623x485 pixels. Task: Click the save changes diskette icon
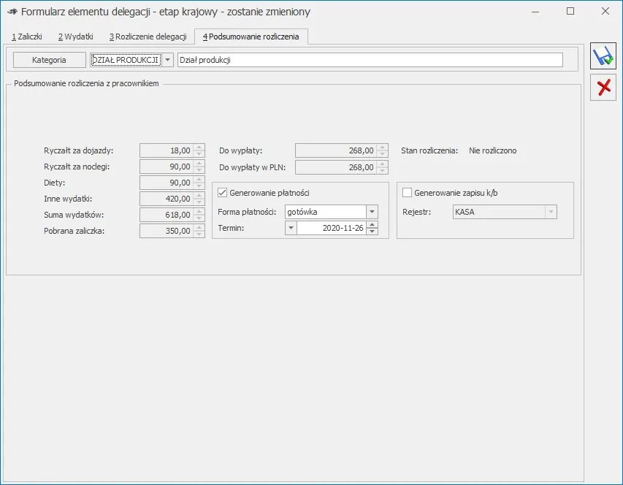(603, 57)
